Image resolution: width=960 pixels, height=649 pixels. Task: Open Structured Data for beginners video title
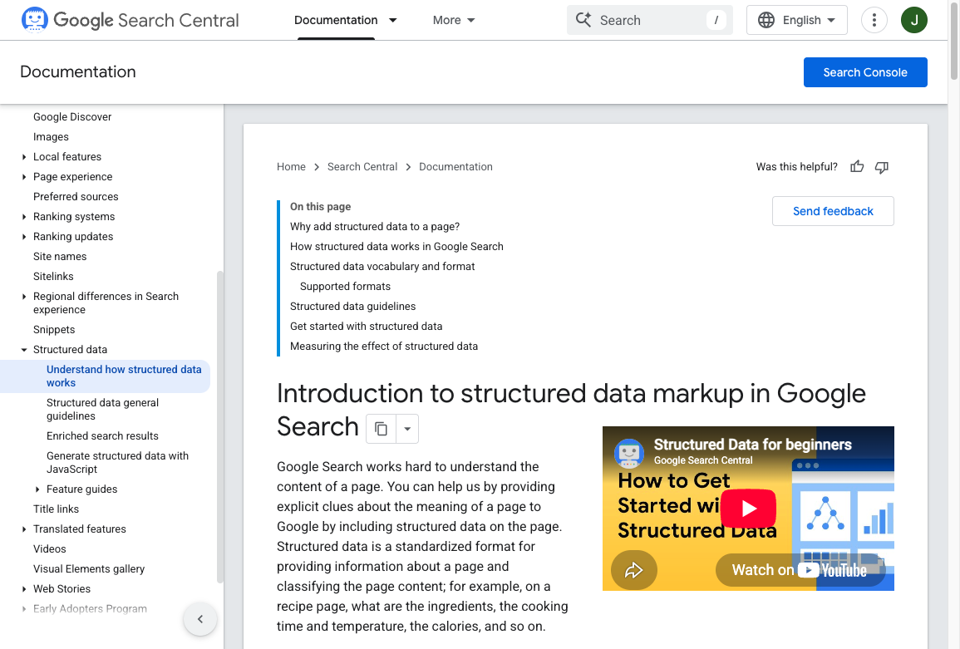pos(752,445)
